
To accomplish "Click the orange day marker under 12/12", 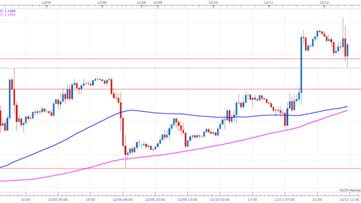I will [x=324, y=7].
